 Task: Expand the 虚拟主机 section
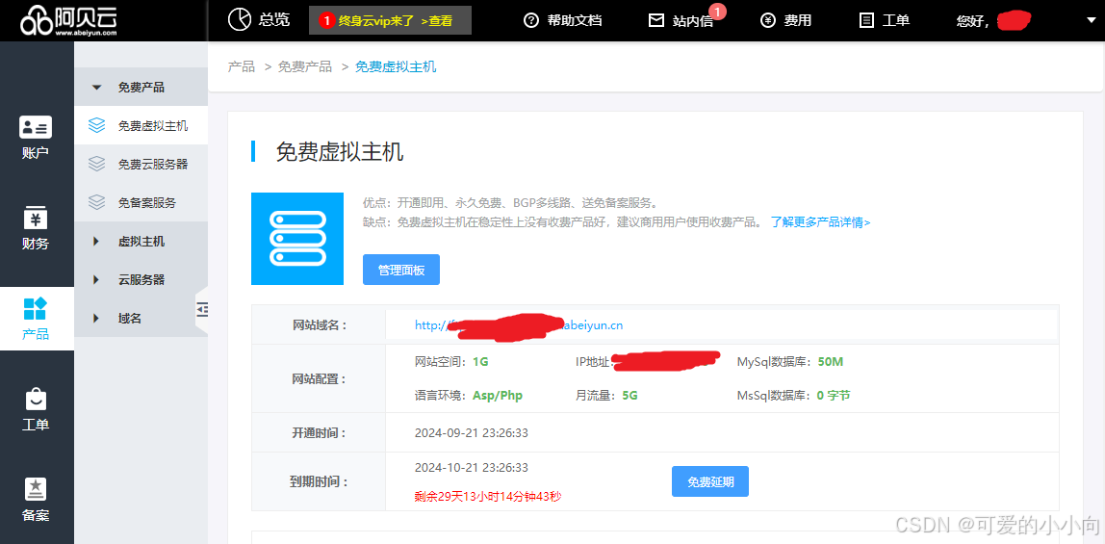141,241
